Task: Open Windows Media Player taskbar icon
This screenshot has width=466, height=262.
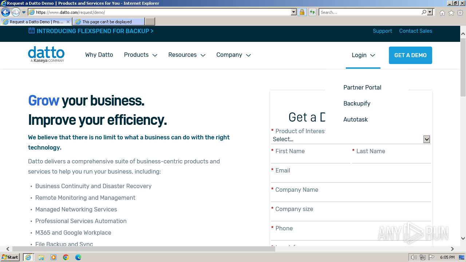Action: (54, 257)
